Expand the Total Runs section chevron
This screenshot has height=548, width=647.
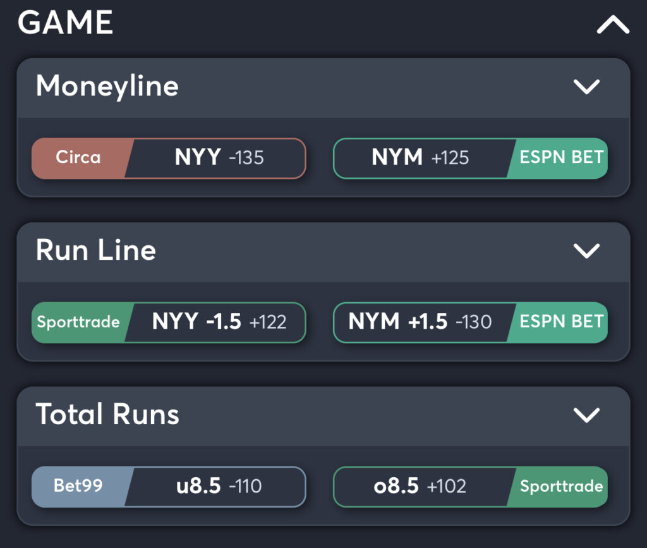[588, 415]
